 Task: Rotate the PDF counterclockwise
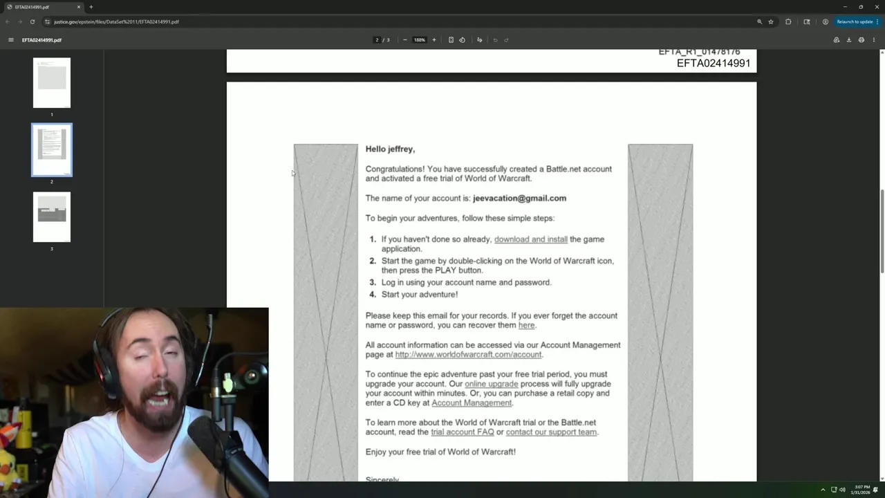click(x=462, y=40)
